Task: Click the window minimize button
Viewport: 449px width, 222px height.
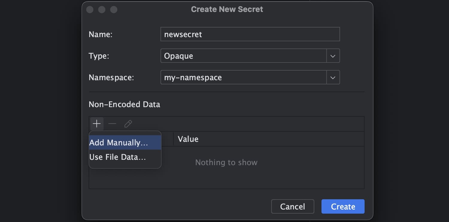Action: pyautogui.click(x=102, y=10)
